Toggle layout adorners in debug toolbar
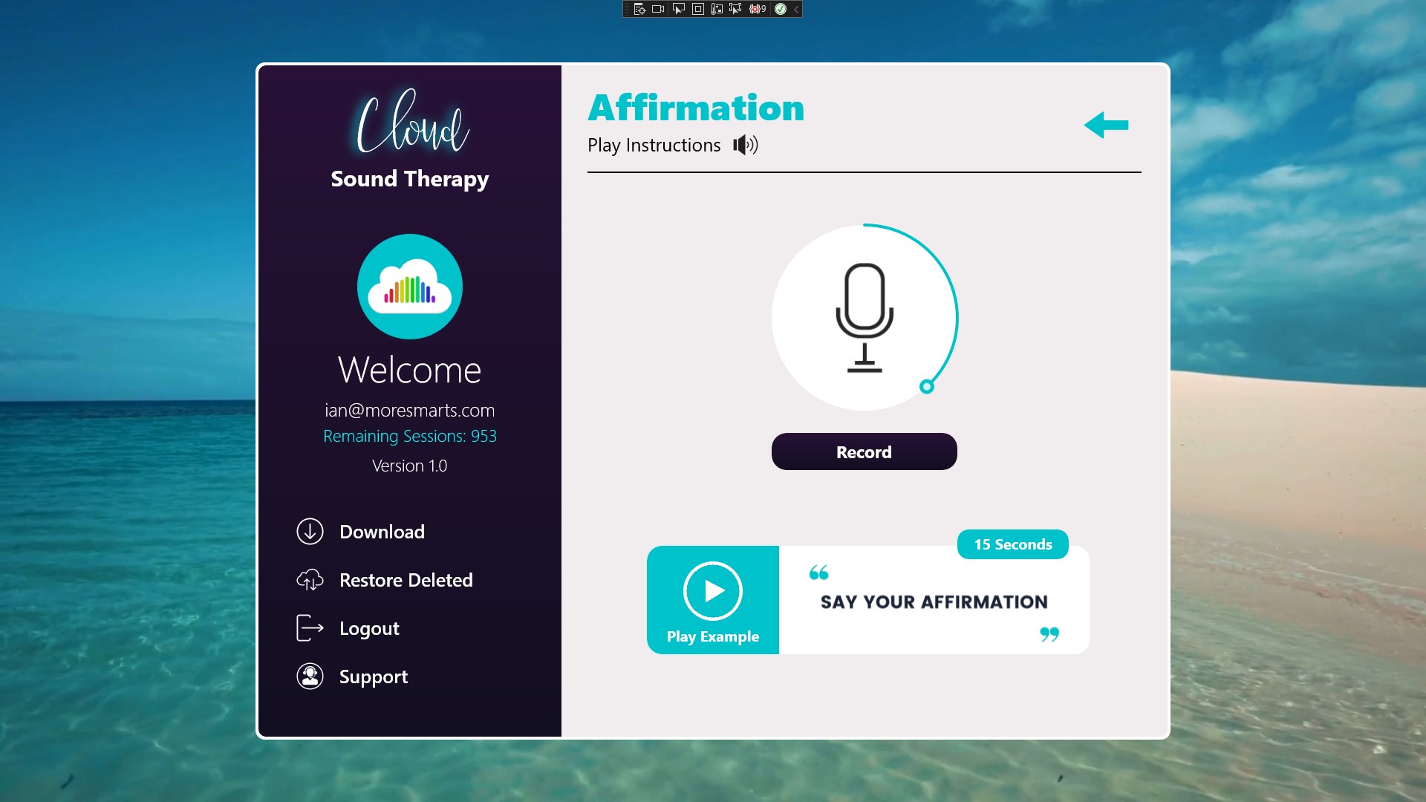The height and width of the screenshot is (802, 1426). 697,9
